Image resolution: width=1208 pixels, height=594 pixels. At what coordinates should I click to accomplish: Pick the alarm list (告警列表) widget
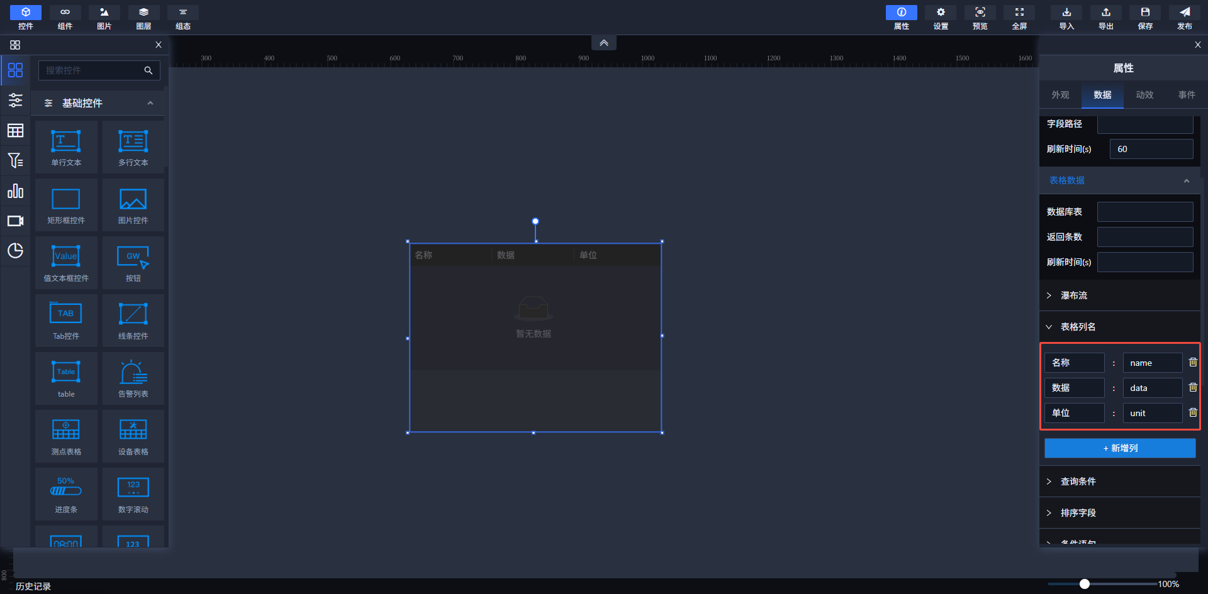point(133,378)
